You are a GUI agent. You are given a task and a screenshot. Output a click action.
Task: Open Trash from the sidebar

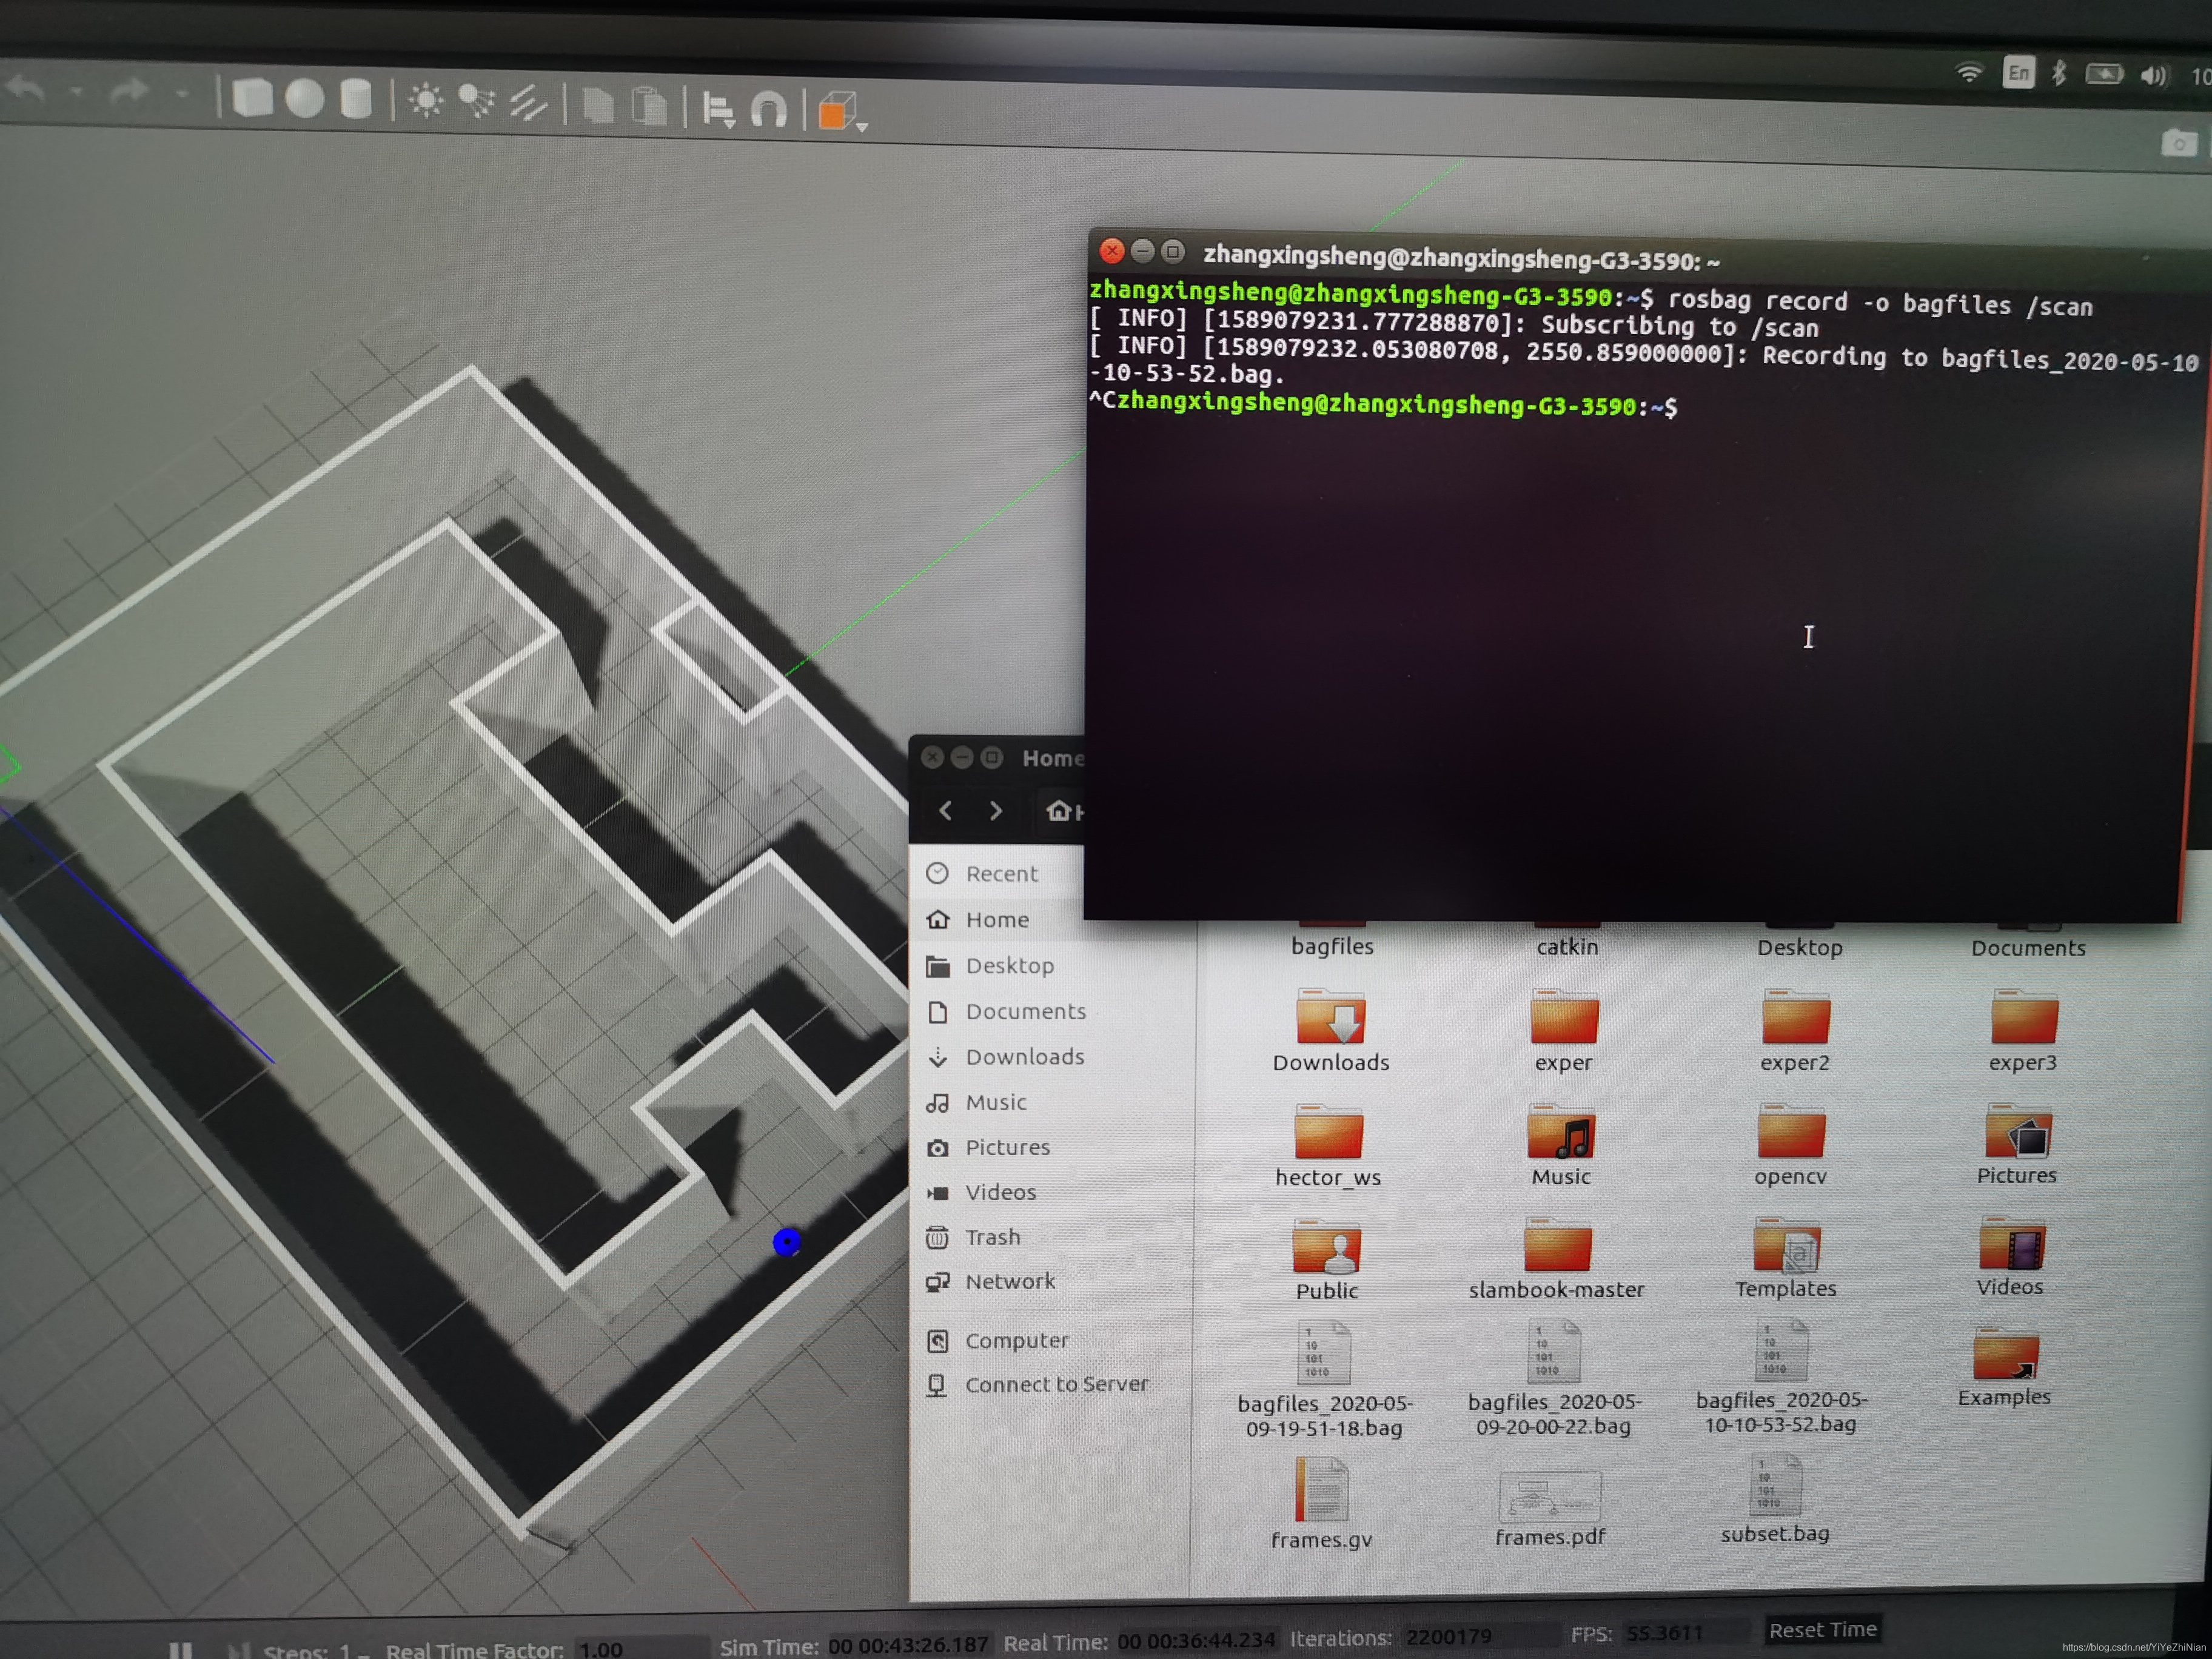(x=992, y=1237)
